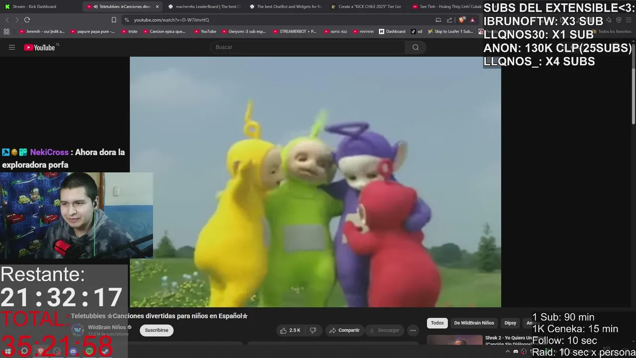
Task: Click the YouTube search magnifier button
Action: coord(415,47)
